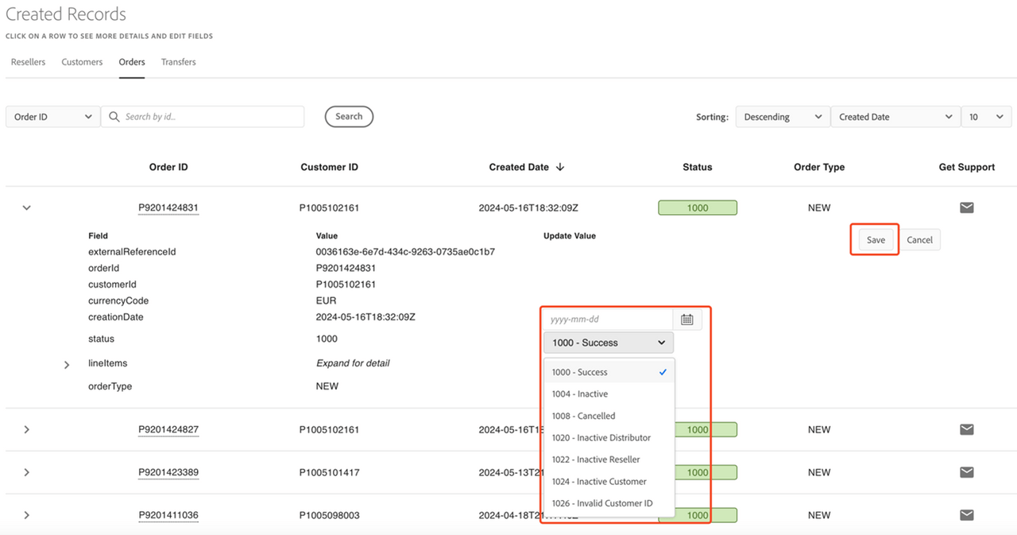Switch to the Transfers tab

[178, 62]
